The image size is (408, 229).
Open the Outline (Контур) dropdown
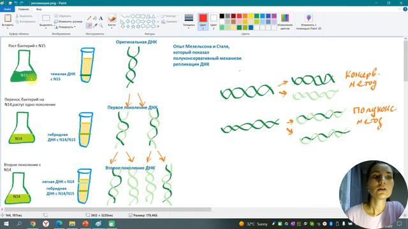pos(170,16)
